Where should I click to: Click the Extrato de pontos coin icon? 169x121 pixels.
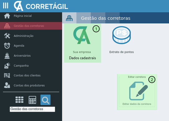(x=122, y=35)
